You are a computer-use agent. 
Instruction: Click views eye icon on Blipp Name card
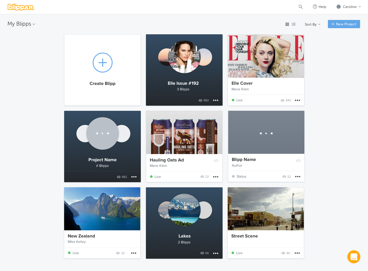284,177
